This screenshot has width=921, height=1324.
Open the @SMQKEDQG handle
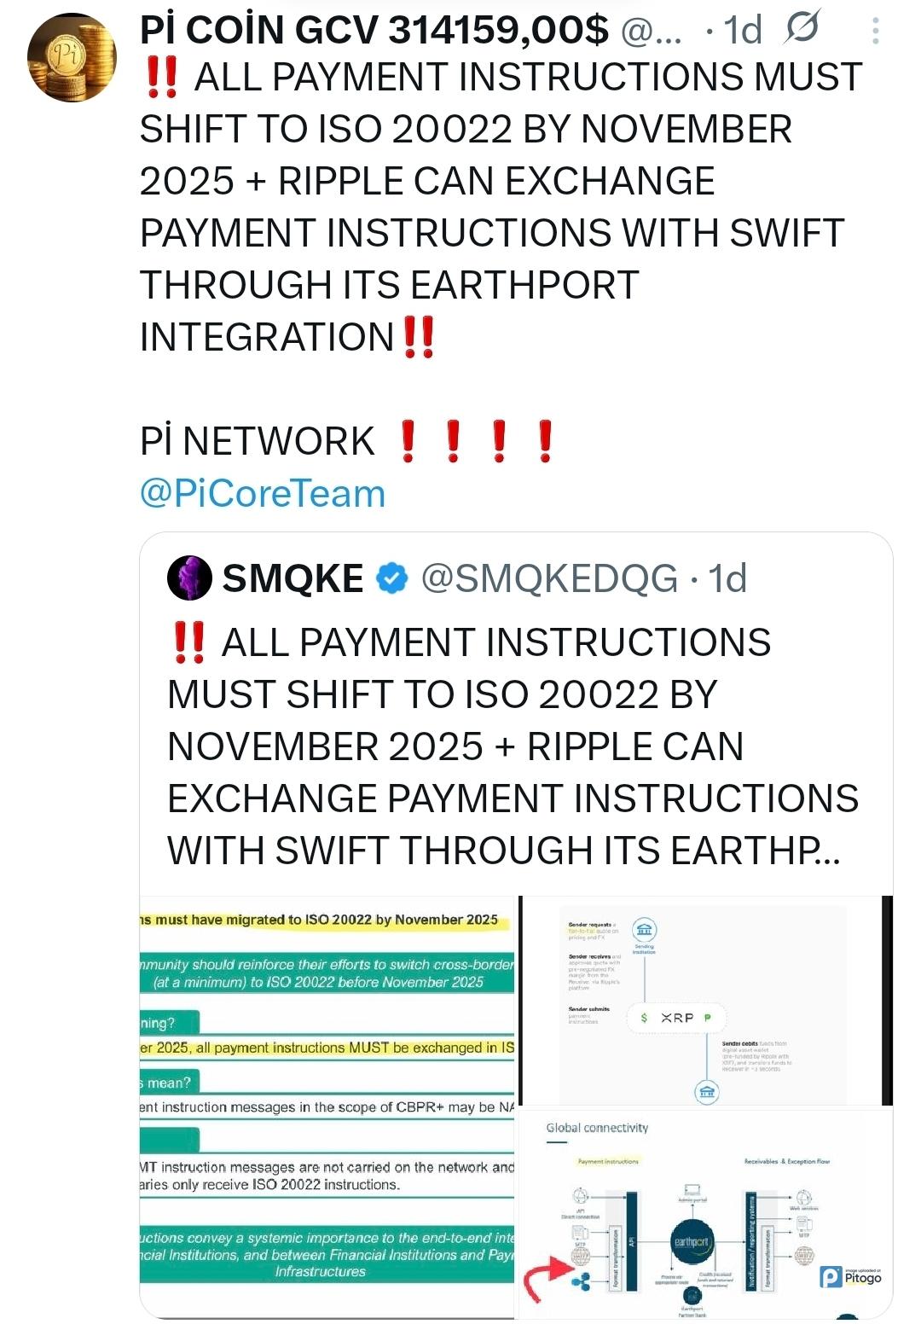(x=549, y=578)
